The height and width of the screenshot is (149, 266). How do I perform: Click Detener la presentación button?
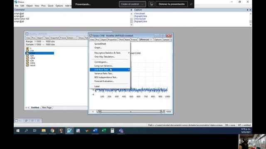[172, 4]
